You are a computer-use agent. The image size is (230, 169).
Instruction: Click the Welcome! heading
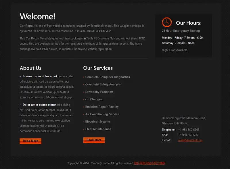point(37,16)
